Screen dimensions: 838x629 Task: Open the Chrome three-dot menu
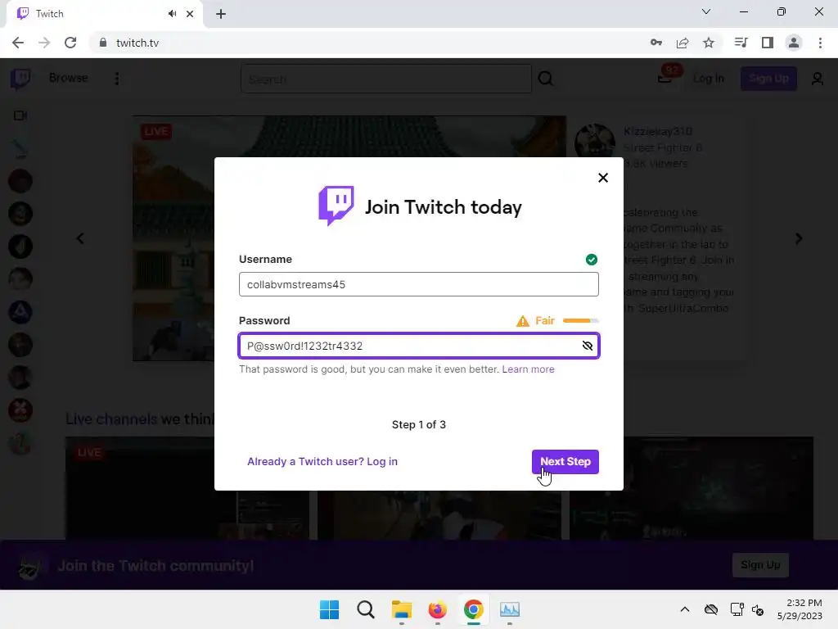[x=820, y=43]
